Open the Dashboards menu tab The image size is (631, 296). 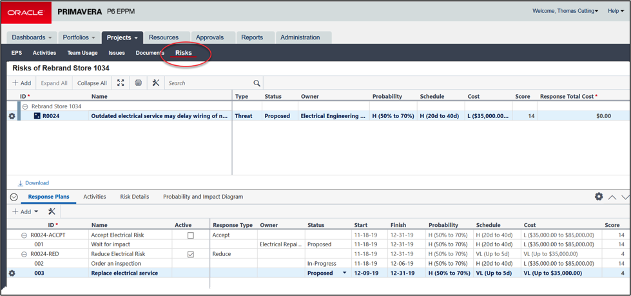pyautogui.click(x=32, y=37)
